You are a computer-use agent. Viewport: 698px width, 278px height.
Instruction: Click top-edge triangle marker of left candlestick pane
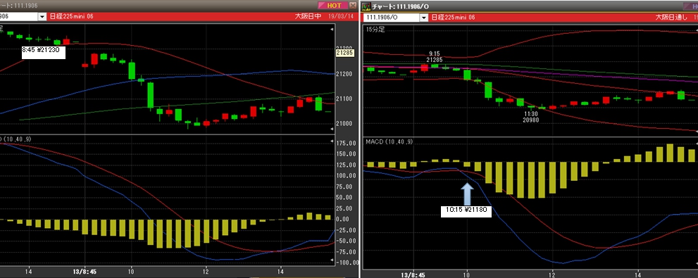point(332,29)
